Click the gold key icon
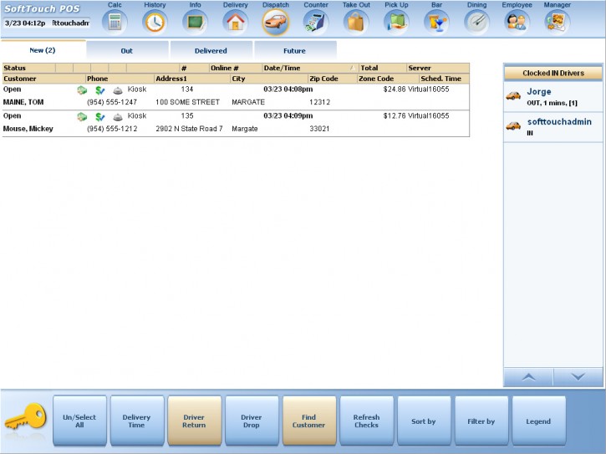The image size is (606, 454). click(x=26, y=418)
